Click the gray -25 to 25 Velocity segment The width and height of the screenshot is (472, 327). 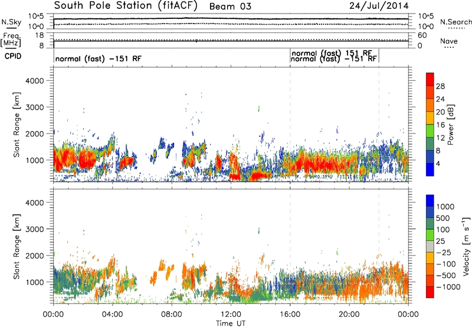click(430, 246)
